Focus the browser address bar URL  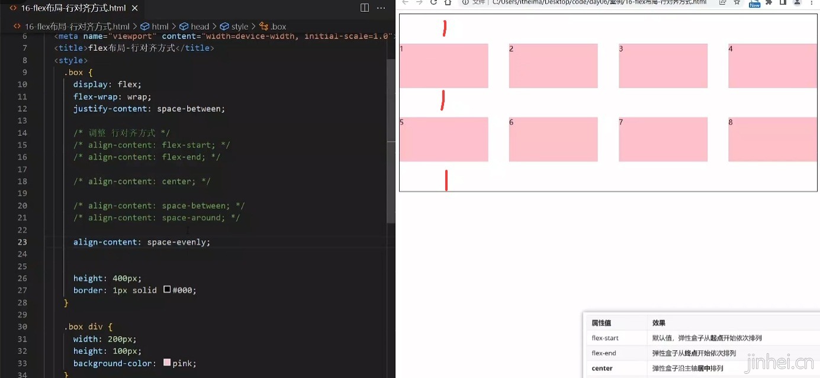click(x=599, y=2)
